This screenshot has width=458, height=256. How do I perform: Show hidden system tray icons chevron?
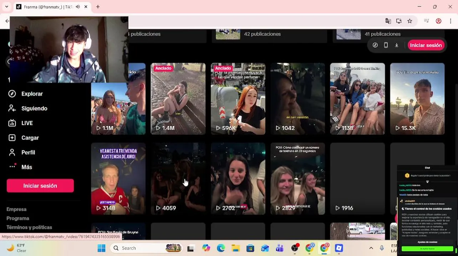tap(371, 248)
